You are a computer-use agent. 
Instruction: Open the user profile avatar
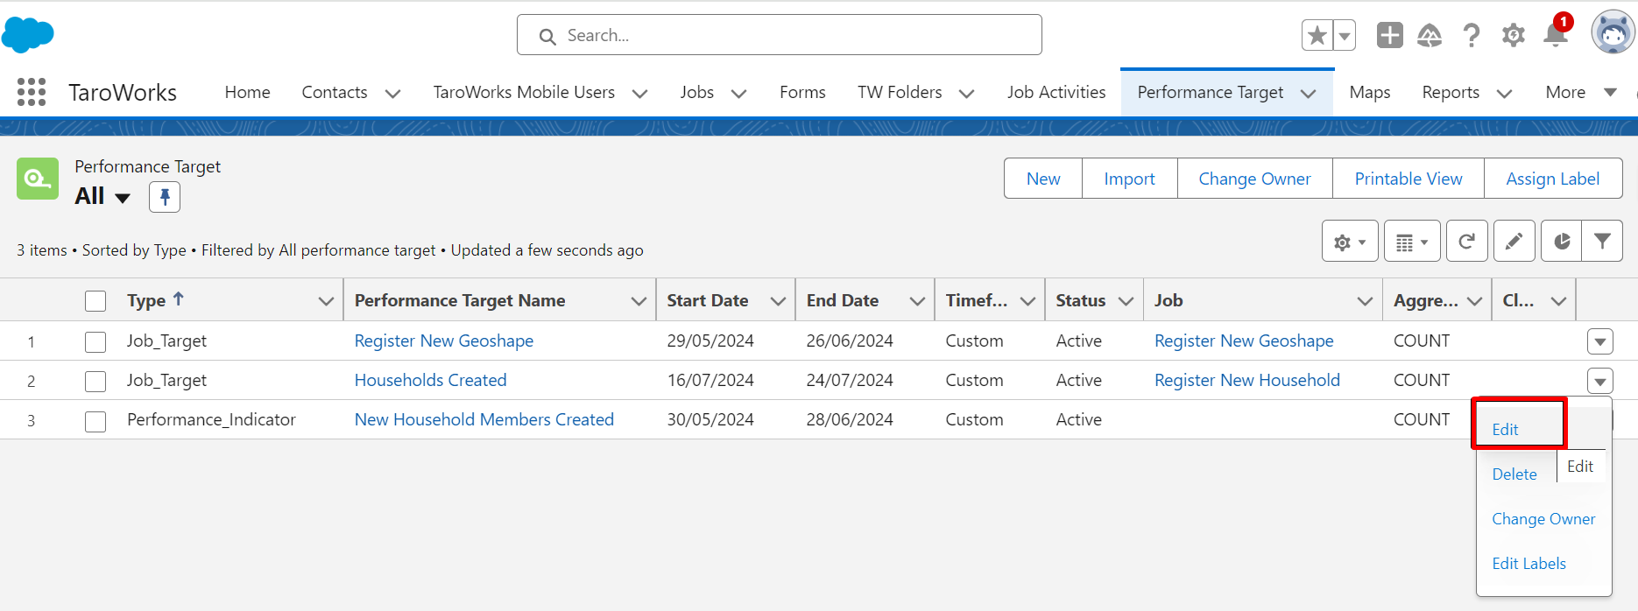coord(1613,33)
